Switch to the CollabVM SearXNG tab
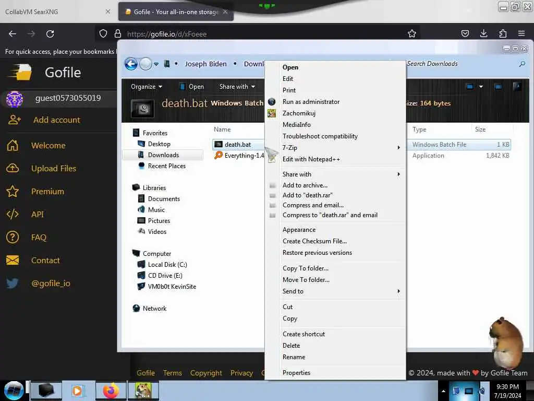534x401 pixels. (58, 11)
